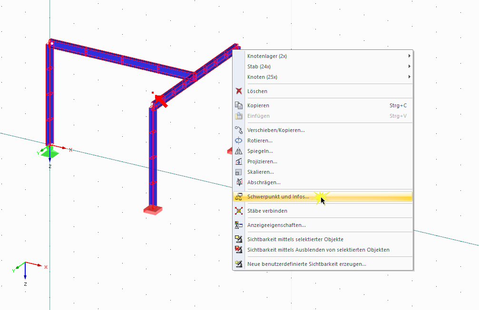
Task: Select Abschrägen... menu entry
Action: coord(323,182)
